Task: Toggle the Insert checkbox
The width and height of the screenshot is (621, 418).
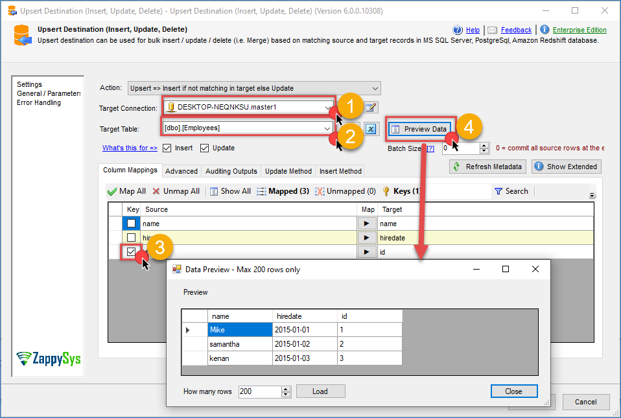Action: pos(167,148)
